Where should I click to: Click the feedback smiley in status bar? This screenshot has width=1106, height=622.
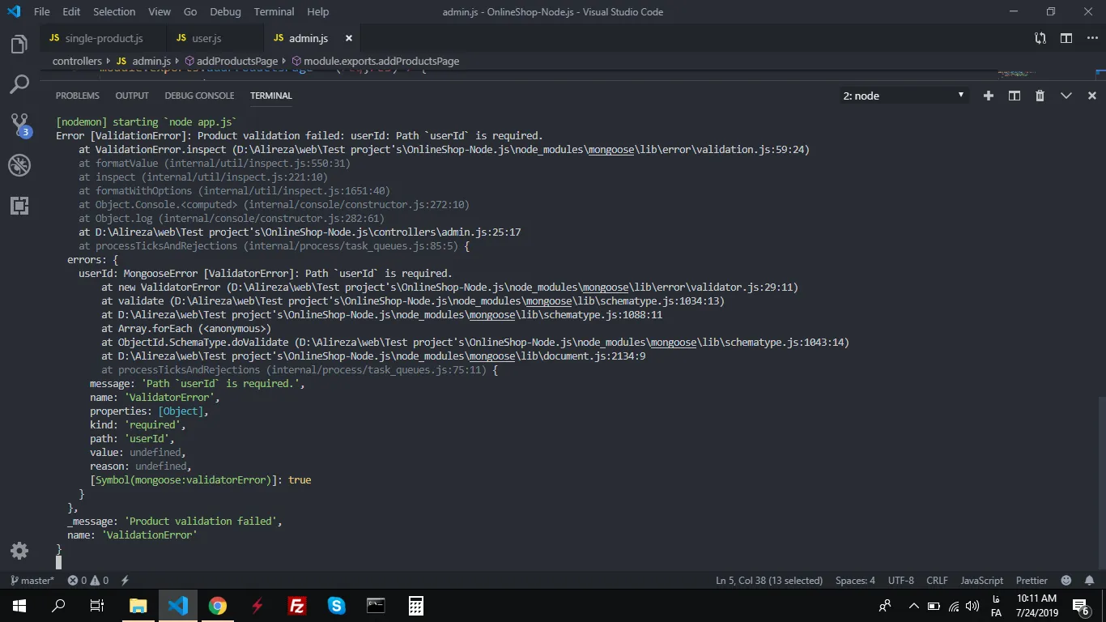point(1066,581)
